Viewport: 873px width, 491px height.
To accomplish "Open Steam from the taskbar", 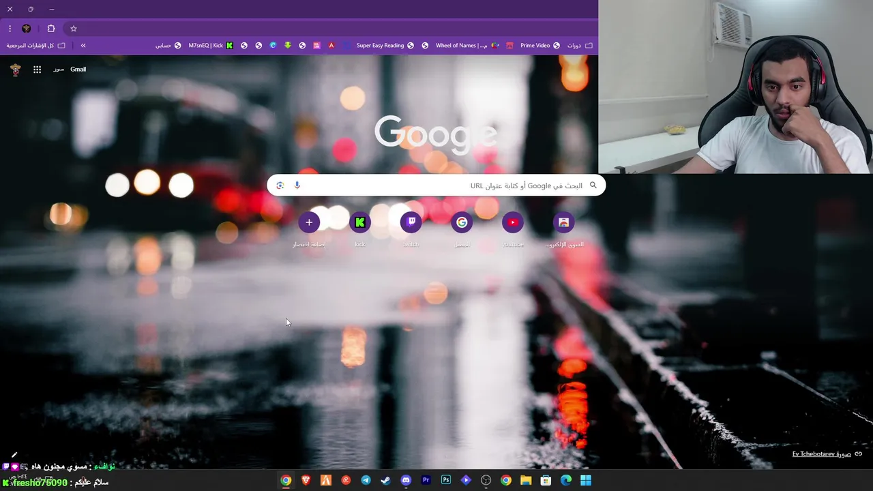I will pyautogui.click(x=386, y=480).
